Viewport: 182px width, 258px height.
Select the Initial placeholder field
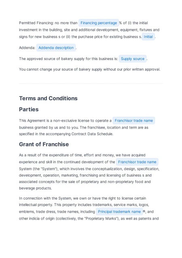click(x=148, y=37)
